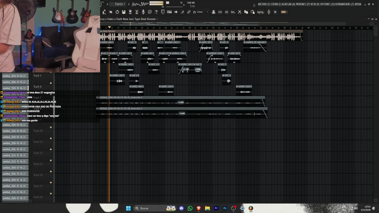Toggle mute dot between Track 5 and Track 6

[51, 83]
